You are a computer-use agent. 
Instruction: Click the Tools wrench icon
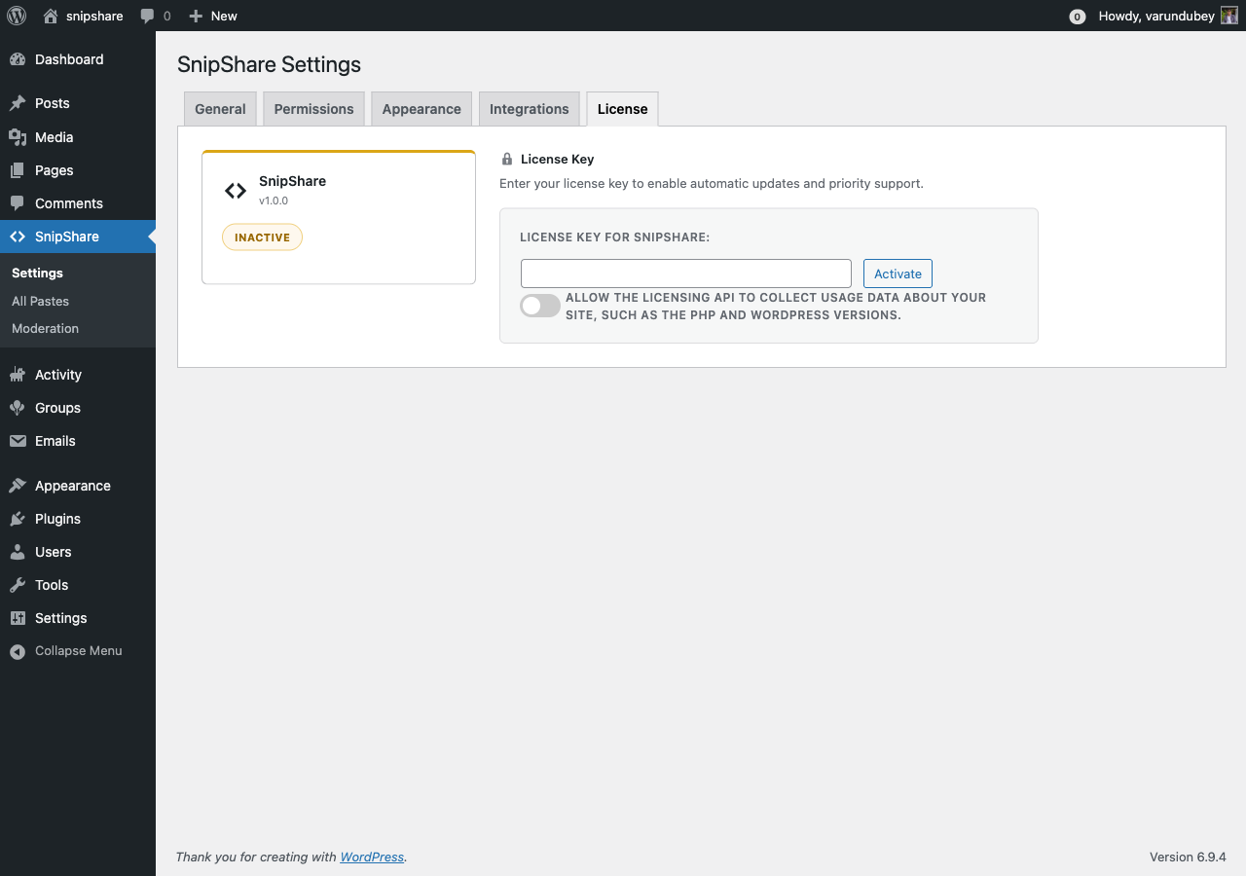click(17, 585)
